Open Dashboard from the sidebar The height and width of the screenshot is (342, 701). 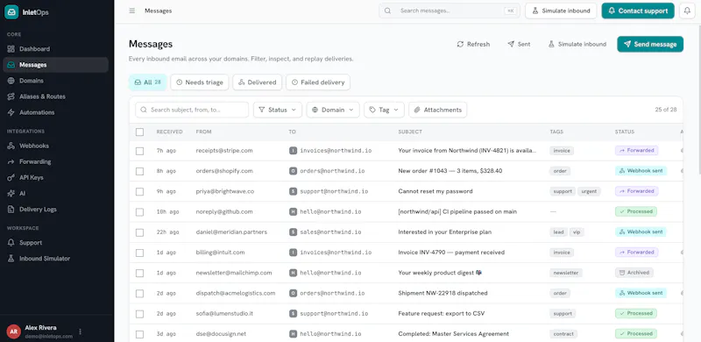[55, 49]
